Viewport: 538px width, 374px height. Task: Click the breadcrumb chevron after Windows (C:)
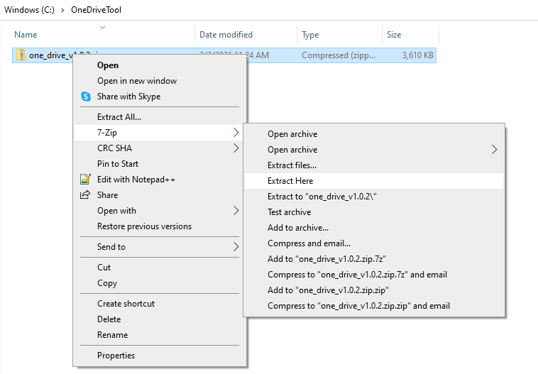[x=62, y=10]
